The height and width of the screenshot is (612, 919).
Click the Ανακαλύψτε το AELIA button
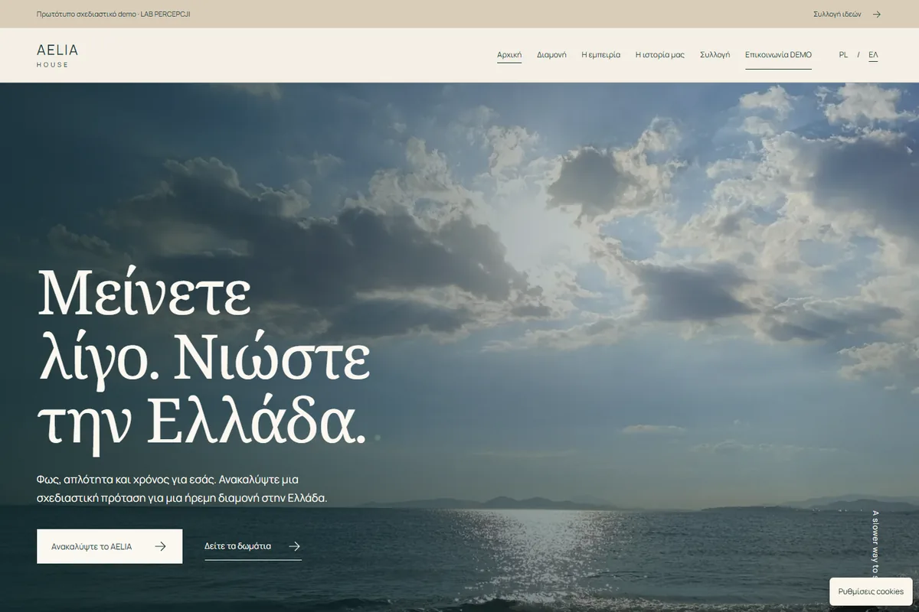pos(110,546)
